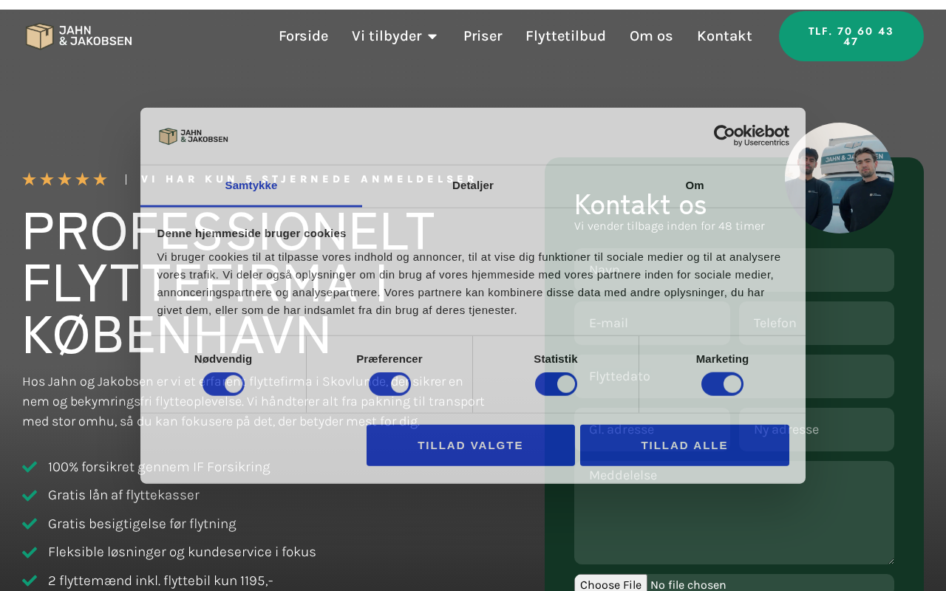Click the Telefon input field
The height and width of the screenshot is (591, 946).
point(817,323)
